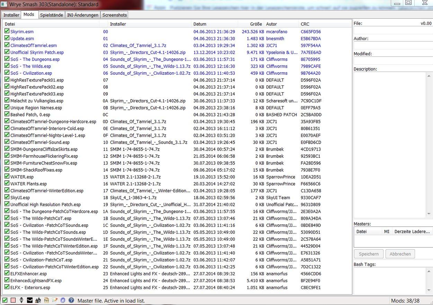Click into the Author input field

click(x=392, y=46)
